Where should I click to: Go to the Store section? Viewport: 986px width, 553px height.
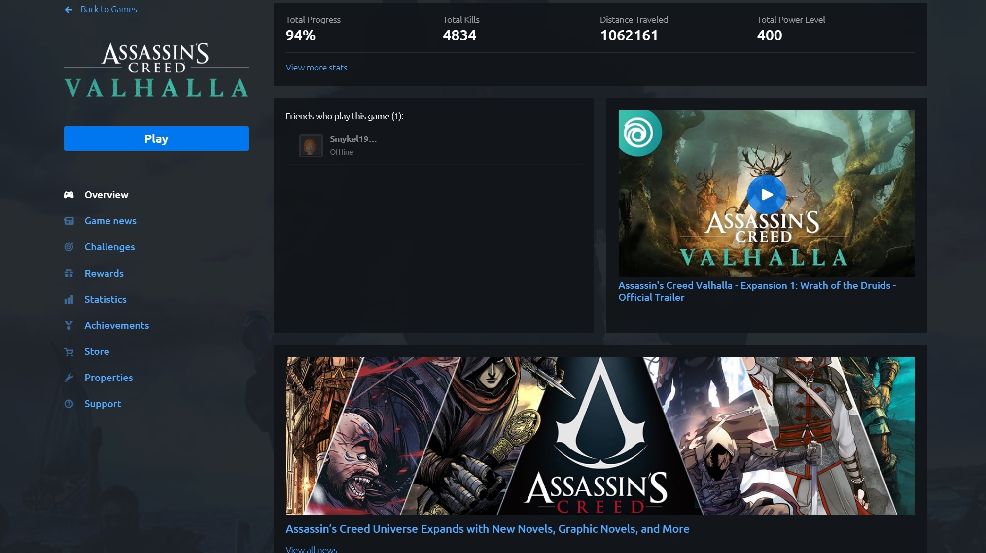(x=97, y=351)
